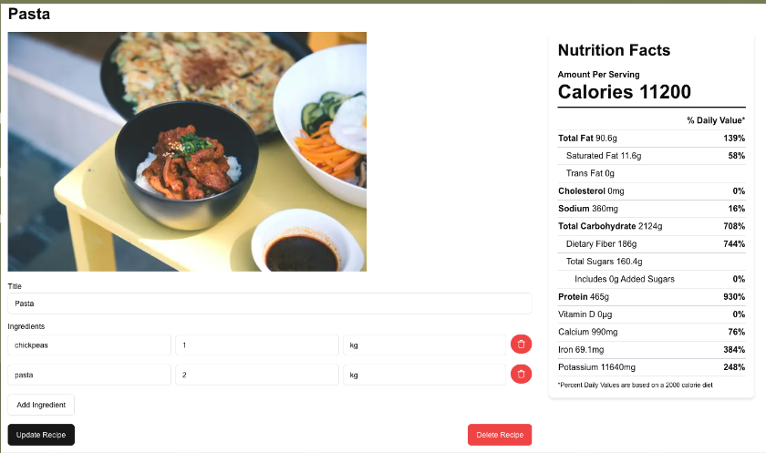Image resolution: width=766 pixels, height=453 pixels.
Task: Remove the pasta ingredient using trash icon
Action: 521,375
